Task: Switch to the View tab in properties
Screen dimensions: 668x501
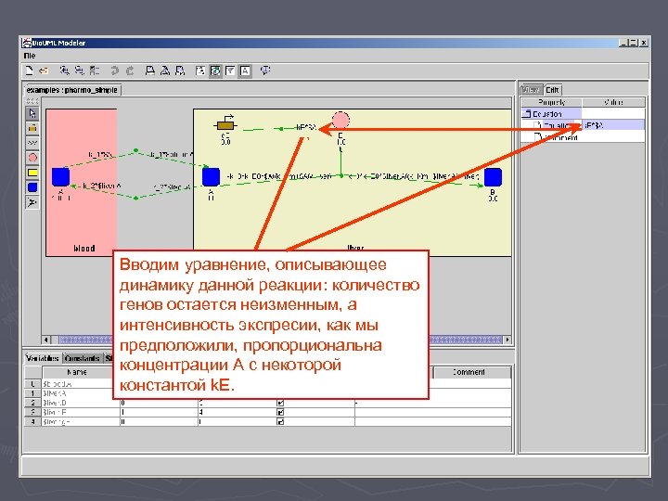Action: (x=531, y=89)
